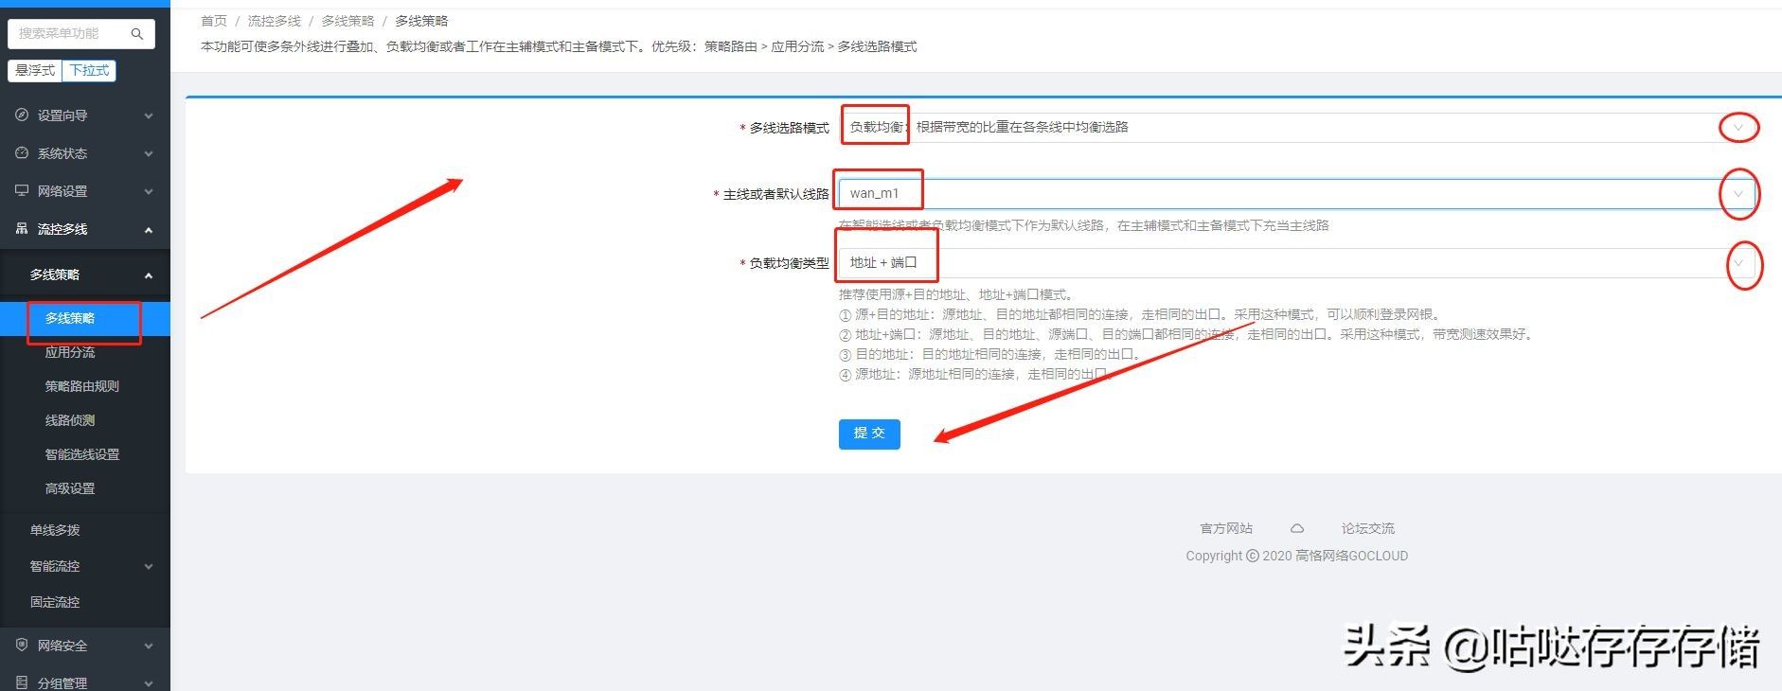
Task: Switch menu style to 悬浮式
Action: coord(35,70)
